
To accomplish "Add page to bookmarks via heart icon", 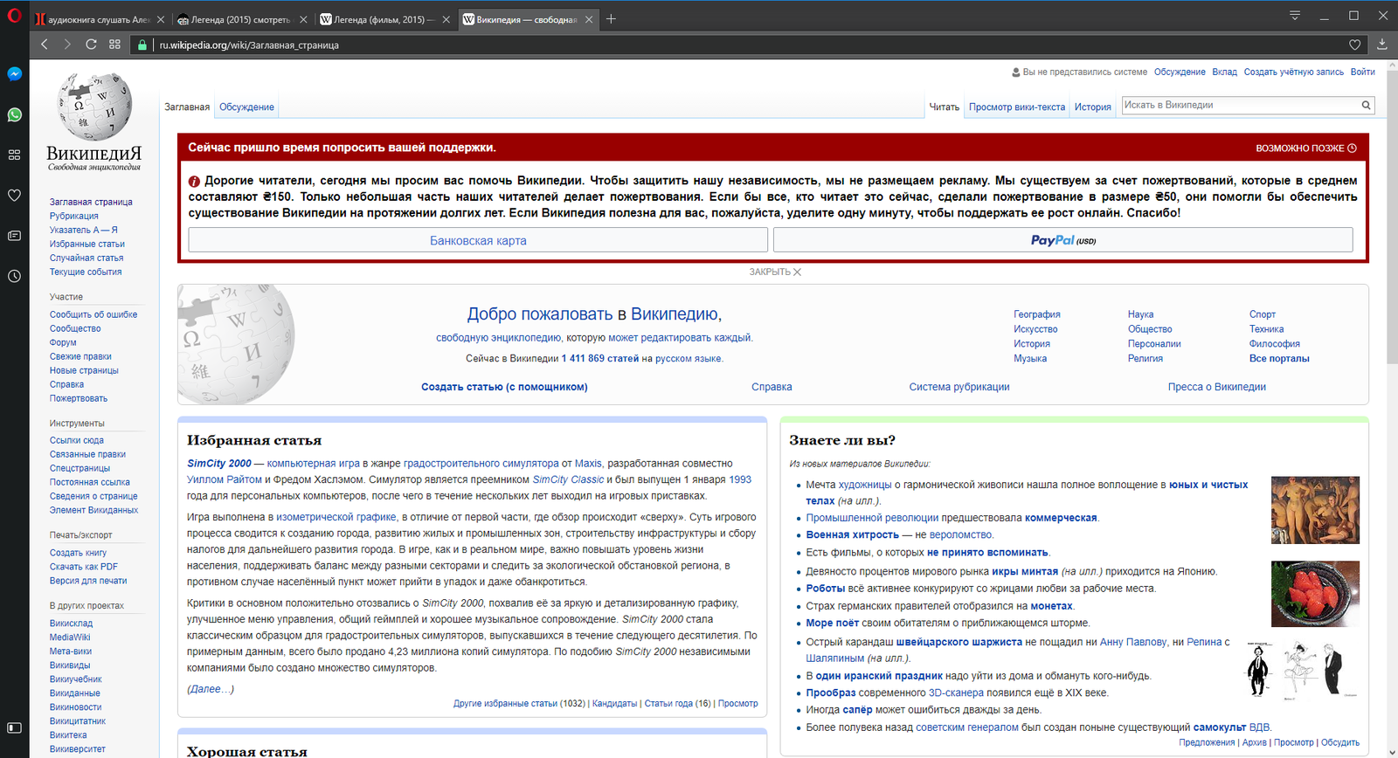I will [x=1354, y=45].
